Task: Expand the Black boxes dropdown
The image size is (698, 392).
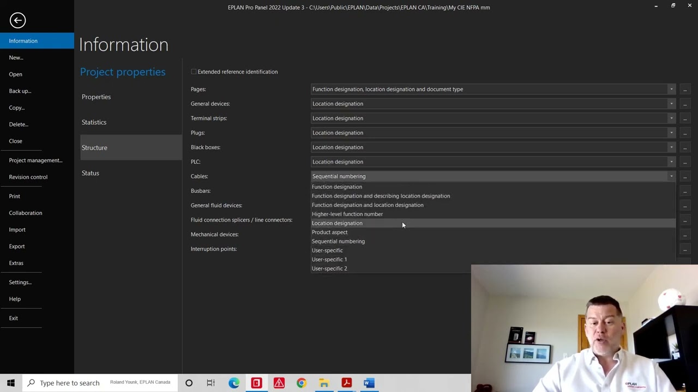Action: 671,147
